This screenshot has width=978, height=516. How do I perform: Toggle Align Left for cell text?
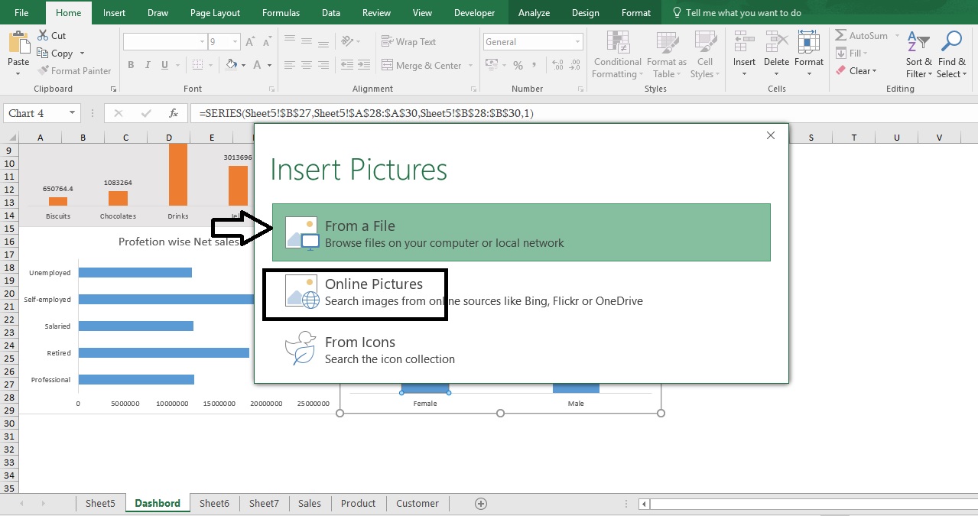pos(289,66)
